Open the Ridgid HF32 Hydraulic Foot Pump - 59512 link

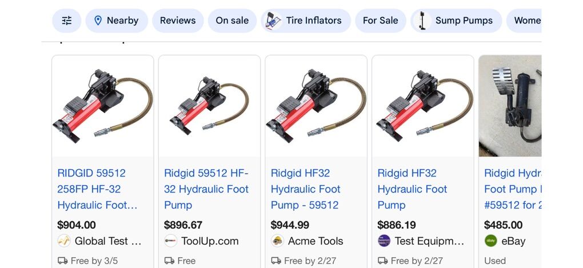point(305,189)
